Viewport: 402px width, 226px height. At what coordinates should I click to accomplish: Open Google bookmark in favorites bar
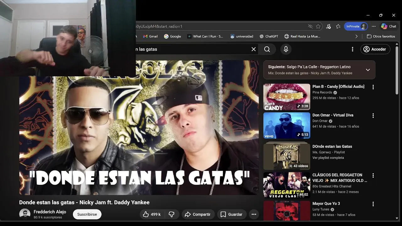click(172, 36)
